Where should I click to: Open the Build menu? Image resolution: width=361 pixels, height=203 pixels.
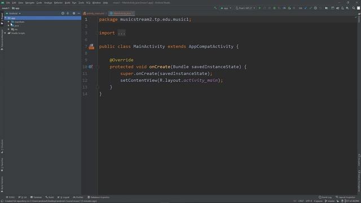(x=67, y=3)
